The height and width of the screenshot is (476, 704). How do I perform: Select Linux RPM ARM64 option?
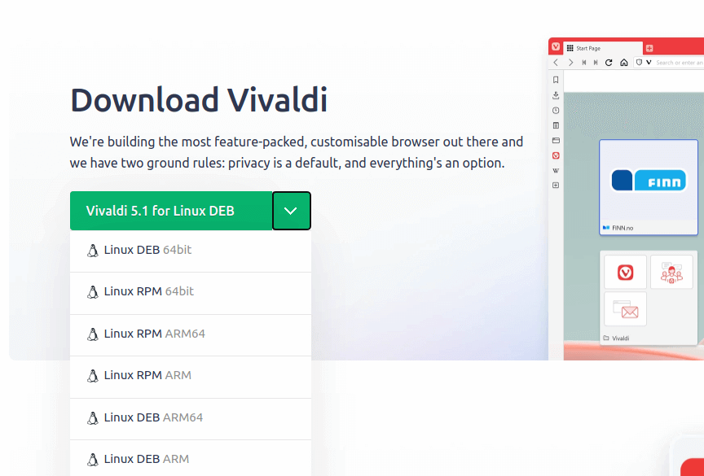point(191,334)
